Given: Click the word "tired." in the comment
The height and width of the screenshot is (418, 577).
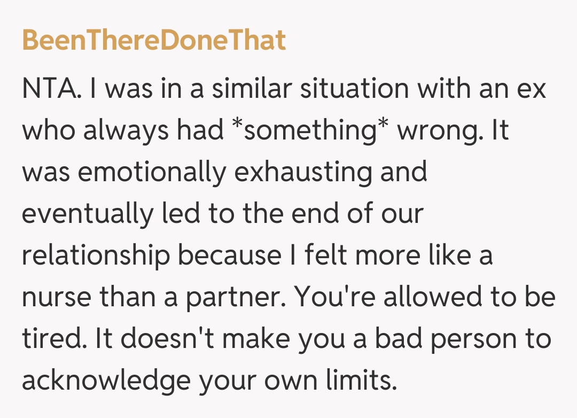Looking at the screenshot, I should [x=54, y=338].
